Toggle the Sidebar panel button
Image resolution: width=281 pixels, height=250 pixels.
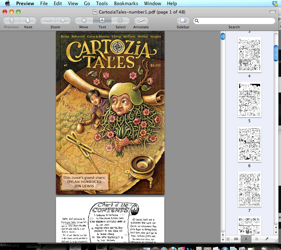click(183, 20)
